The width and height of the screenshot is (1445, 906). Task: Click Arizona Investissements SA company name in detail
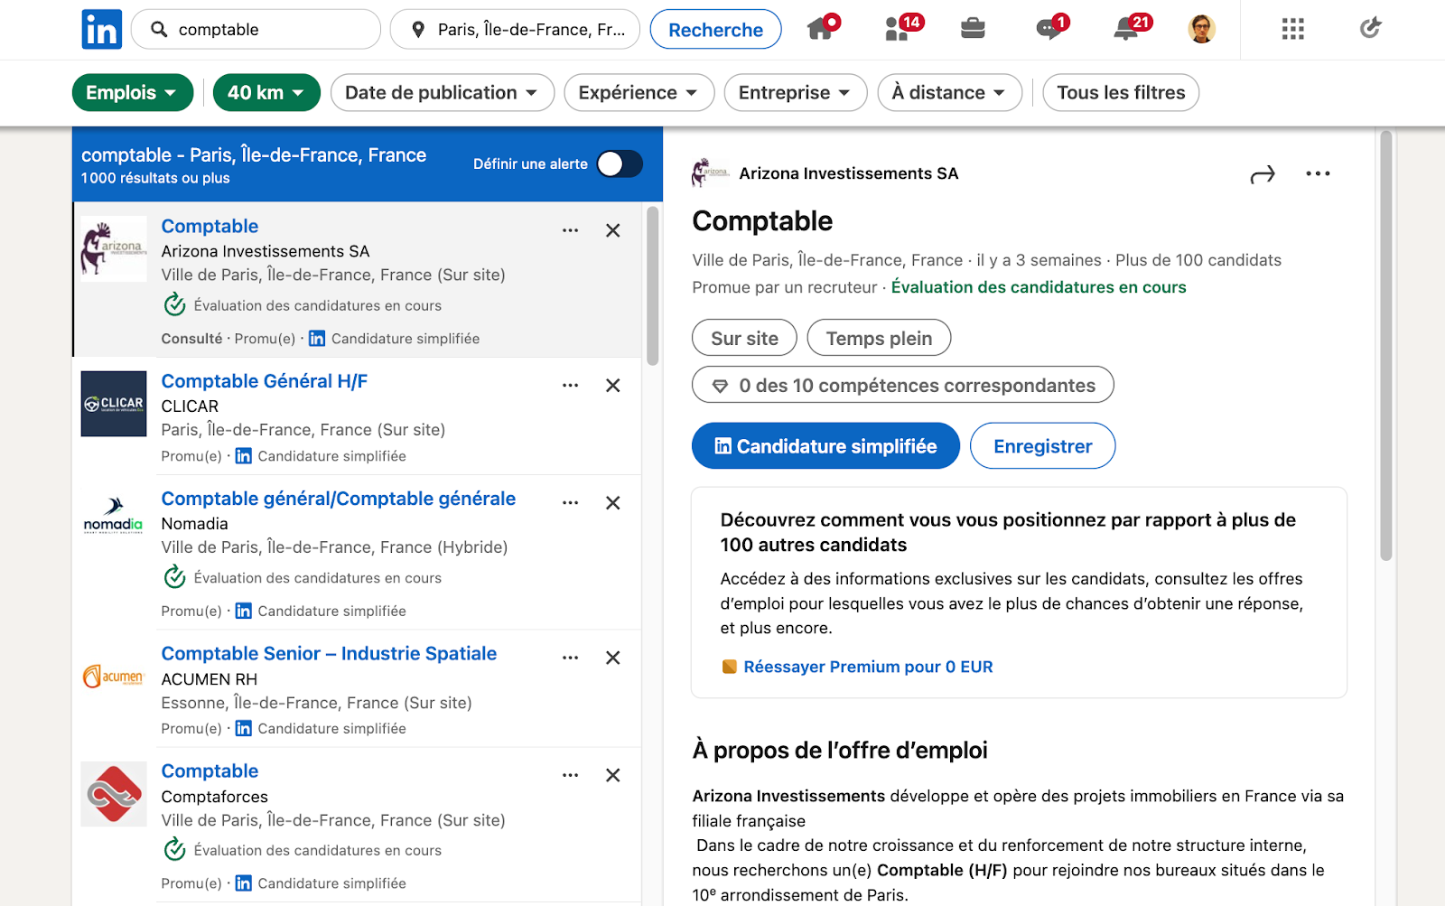pyautogui.click(x=849, y=173)
